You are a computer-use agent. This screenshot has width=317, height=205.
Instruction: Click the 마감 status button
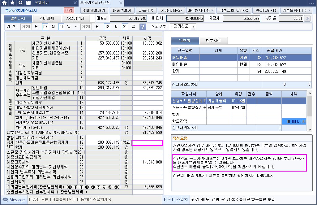point(69,10)
